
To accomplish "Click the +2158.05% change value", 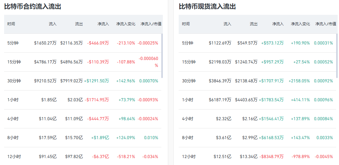I will coord(299,81).
